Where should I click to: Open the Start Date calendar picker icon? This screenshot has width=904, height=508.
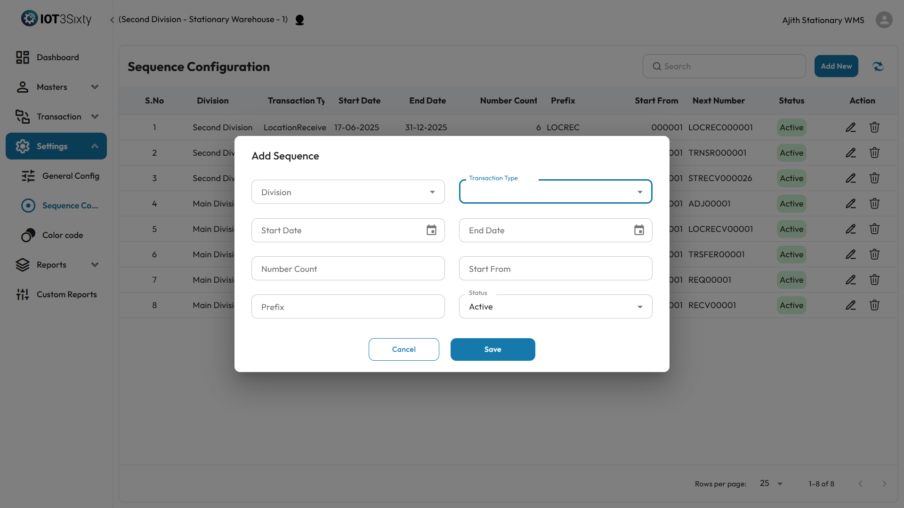431,230
